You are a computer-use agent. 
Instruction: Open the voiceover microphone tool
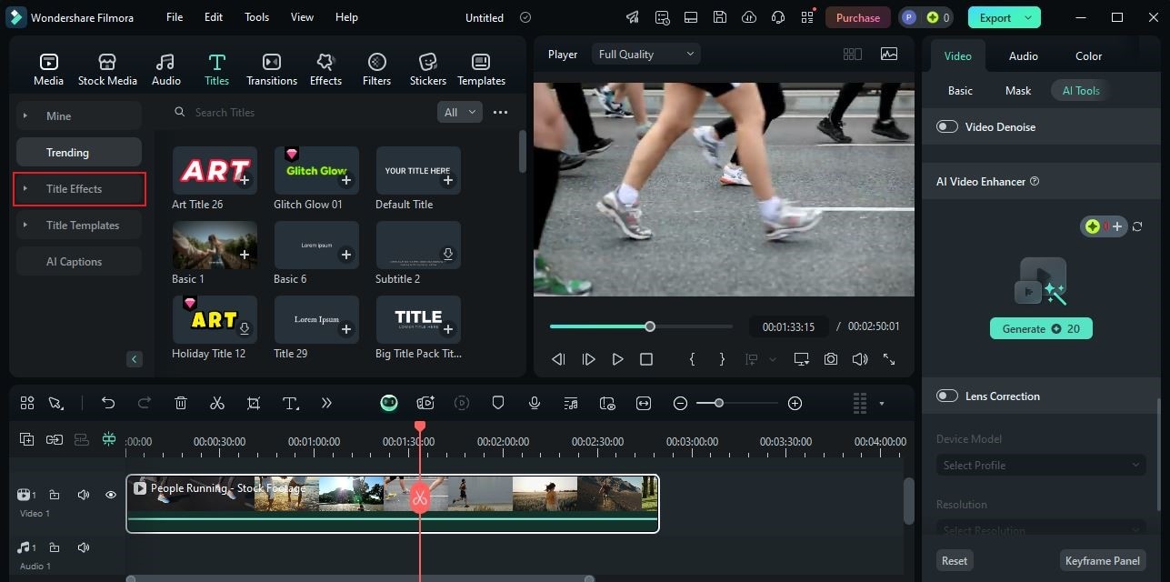click(535, 403)
